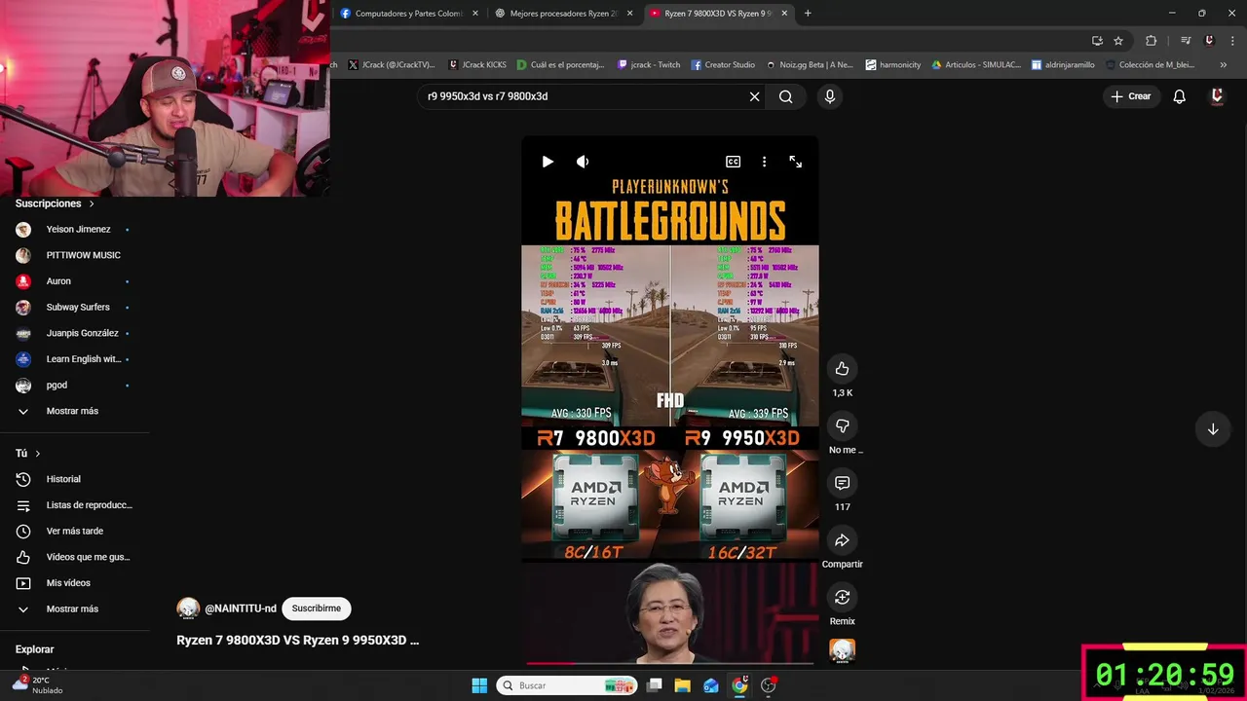Open the YouTube account avatar menu
This screenshot has width=1247, height=701.
1217,96
